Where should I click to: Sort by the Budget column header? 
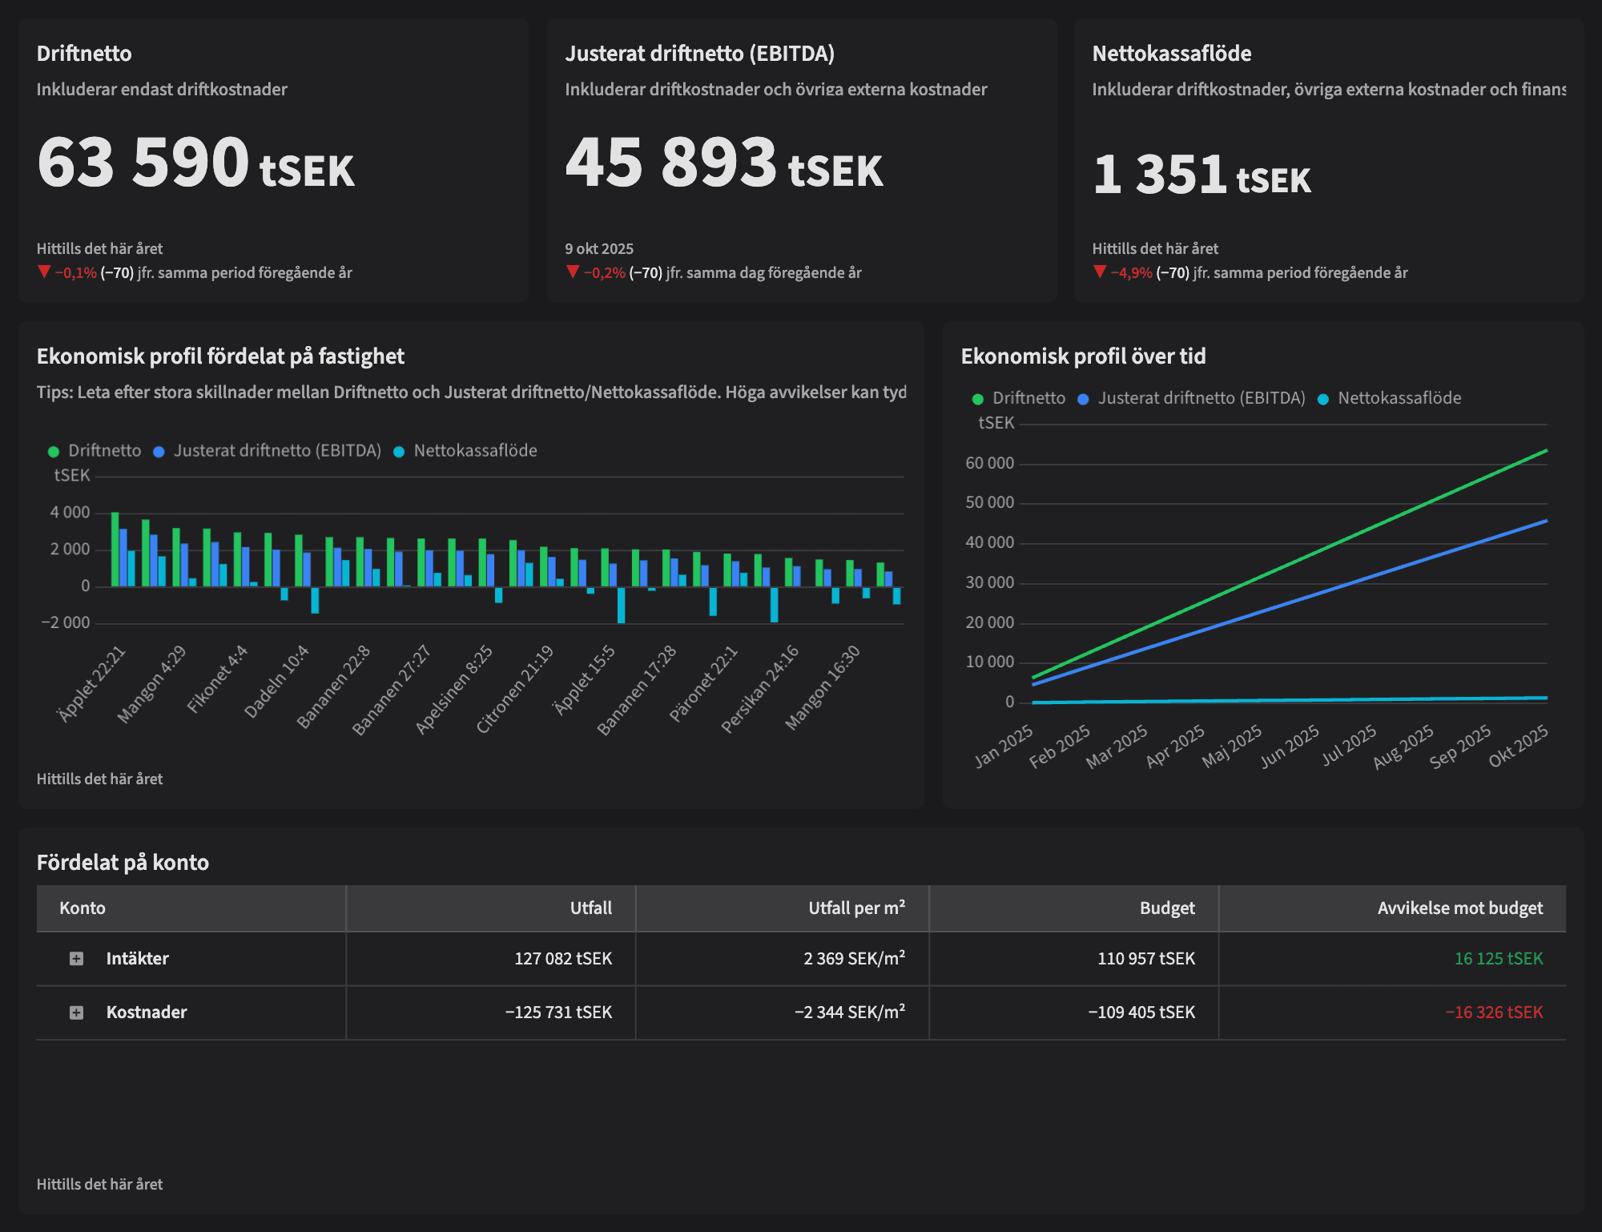pos(1166,908)
